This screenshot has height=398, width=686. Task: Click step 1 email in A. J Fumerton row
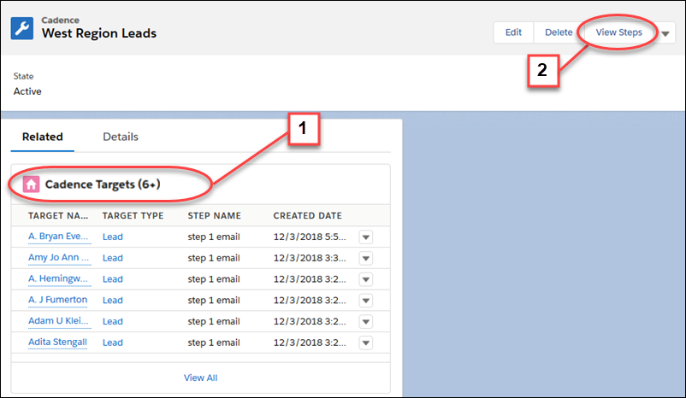point(214,300)
